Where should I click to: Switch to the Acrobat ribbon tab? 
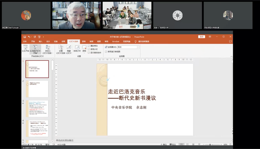[116, 41]
